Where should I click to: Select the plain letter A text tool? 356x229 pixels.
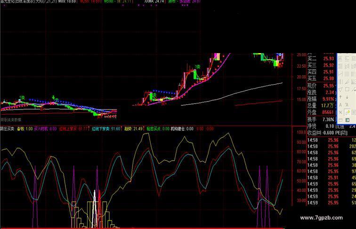pyautogui.click(x=340, y=105)
